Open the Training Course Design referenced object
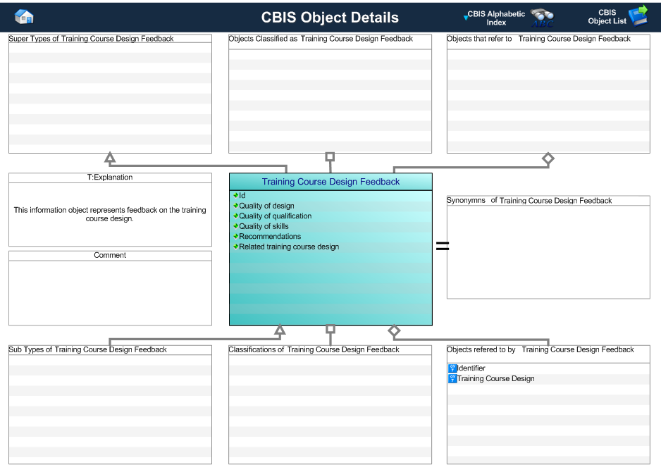This screenshot has width=661, height=472. (496, 378)
